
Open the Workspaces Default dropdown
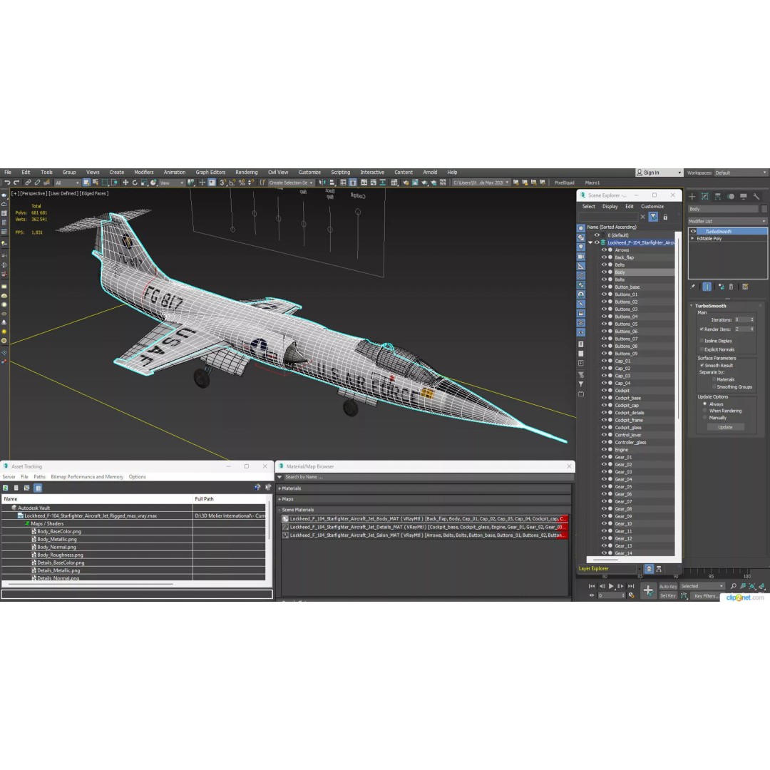pyautogui.click(x=741, y=173)
